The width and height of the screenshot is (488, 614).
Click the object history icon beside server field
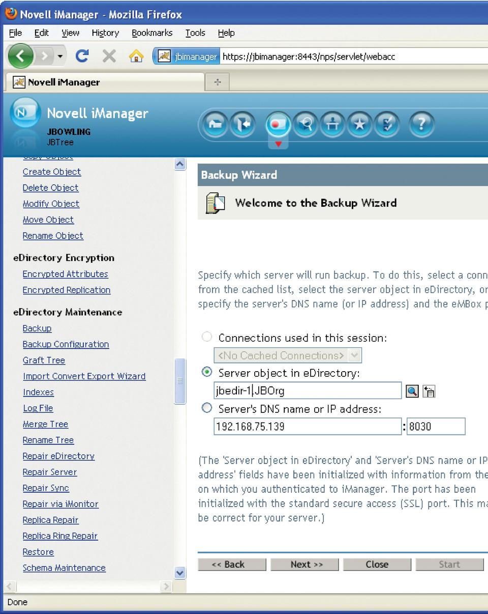(x=429, y=391)
